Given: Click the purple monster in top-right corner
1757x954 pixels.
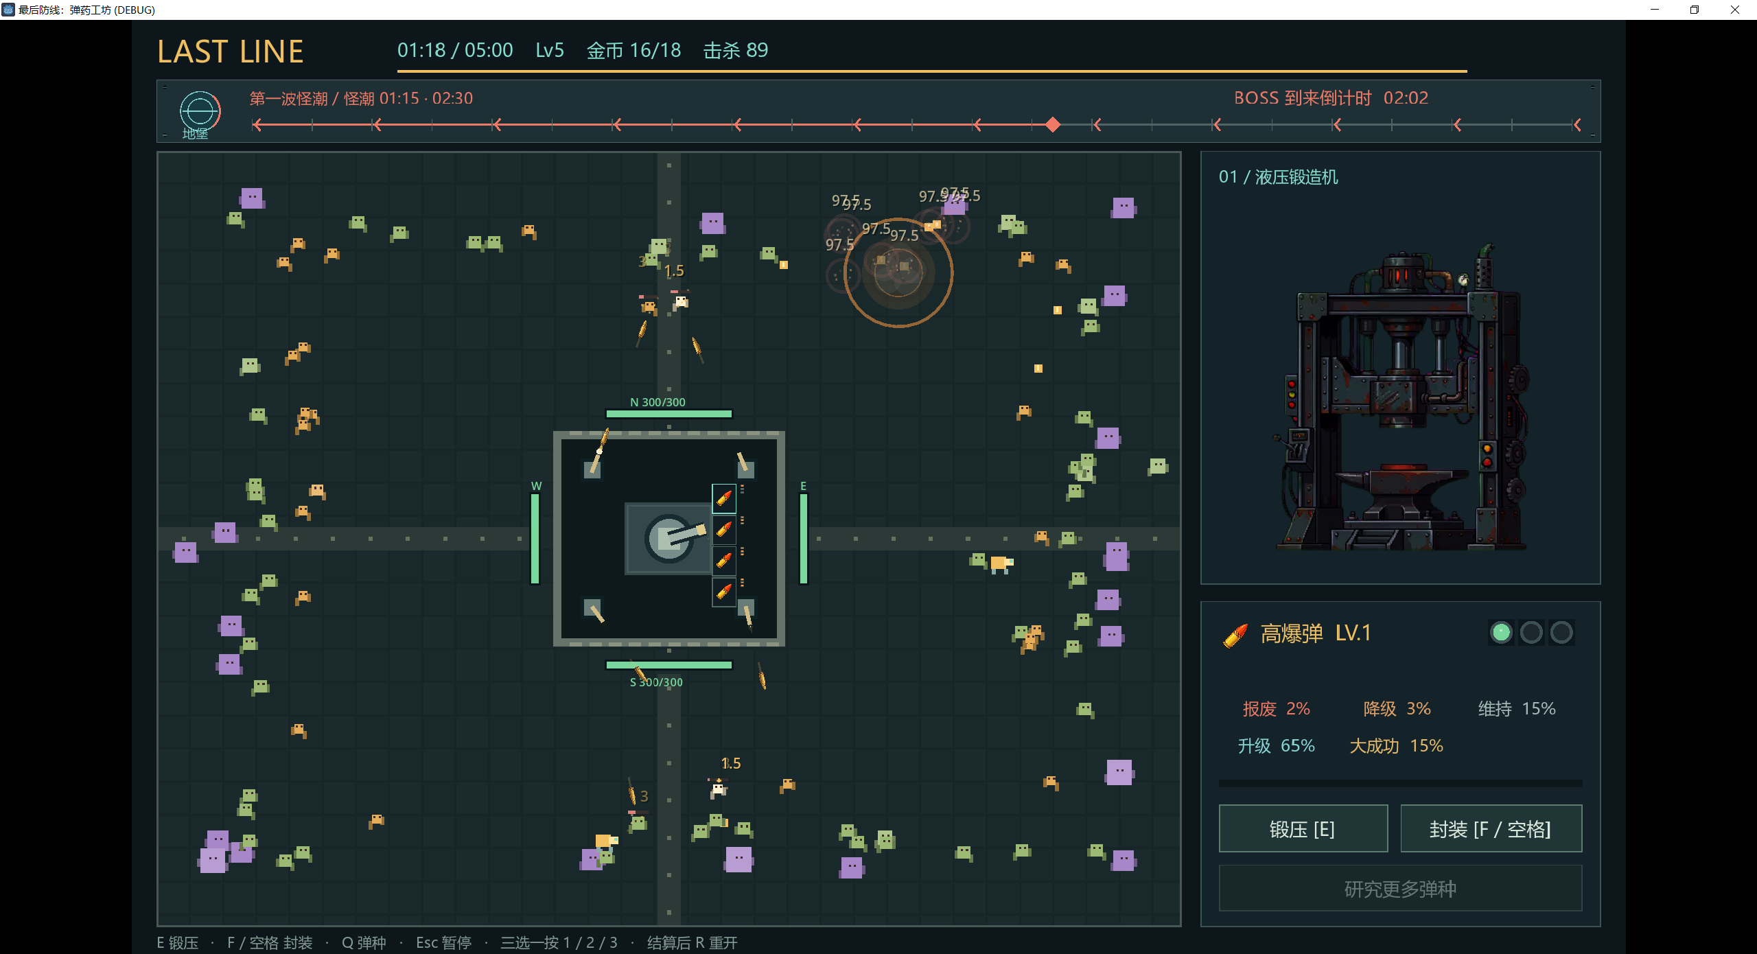Looking at the screenshot, I should (x=1124, y=207).
